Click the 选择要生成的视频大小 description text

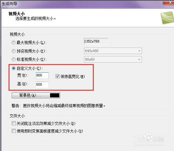(35, 18)
